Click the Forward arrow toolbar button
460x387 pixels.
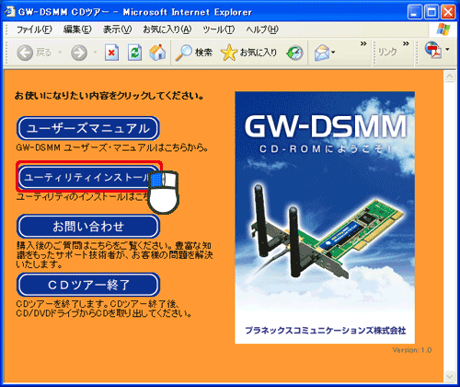coord(79,53)
